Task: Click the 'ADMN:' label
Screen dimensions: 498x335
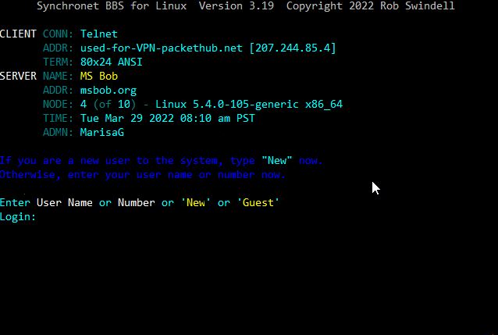Action: [x=58, y=132]
